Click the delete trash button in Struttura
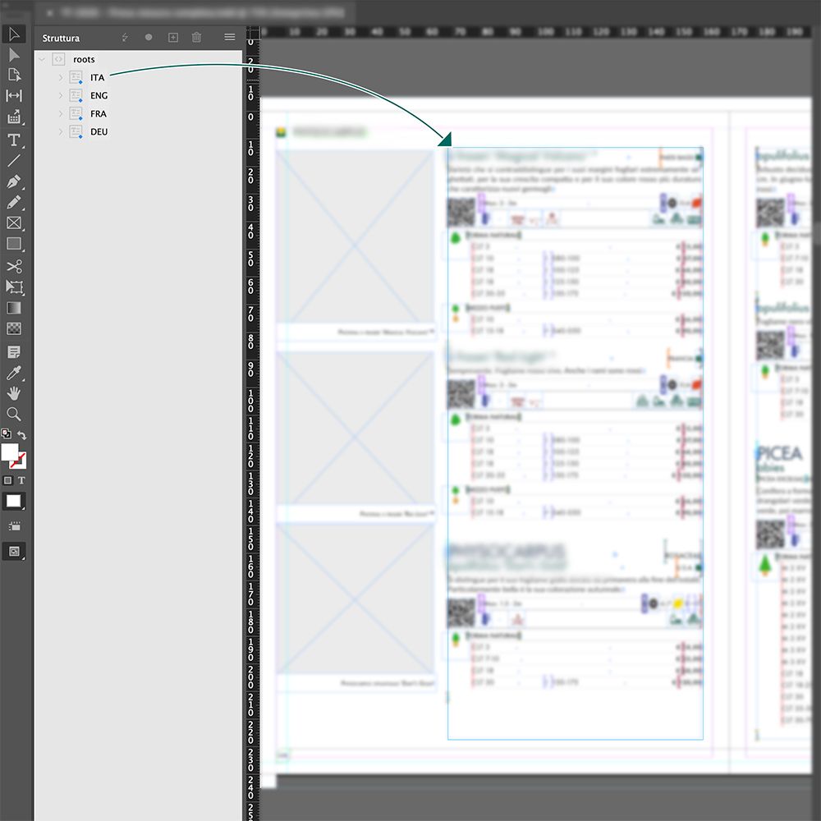Image resolution: width=821 pixels, height=821 pixels. coord(196,37)
